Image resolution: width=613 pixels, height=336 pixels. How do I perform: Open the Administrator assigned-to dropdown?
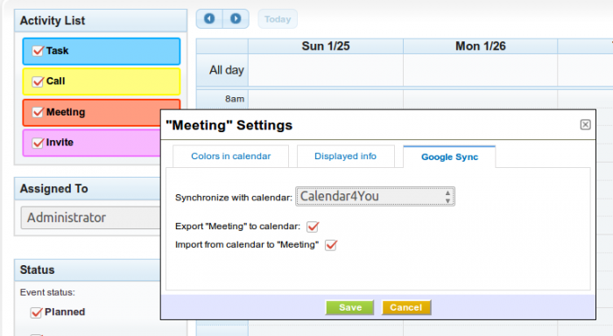coord(91,218)
